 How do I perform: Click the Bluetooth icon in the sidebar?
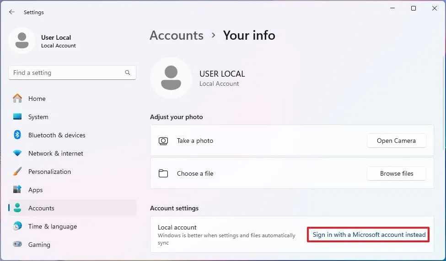click(17, 135)
